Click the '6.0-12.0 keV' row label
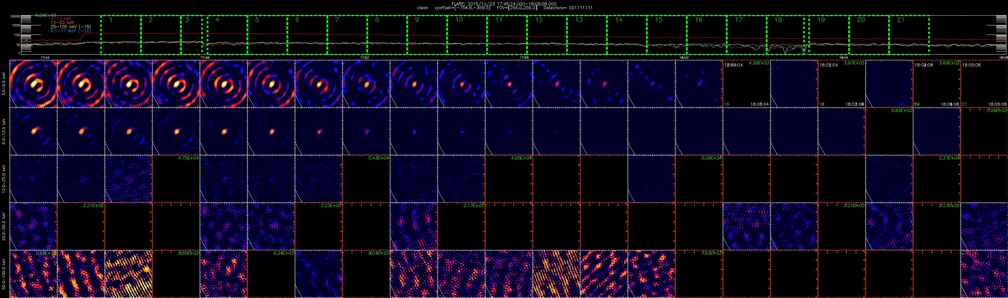Viewport: 1008px width, 298px height. [4, 131]
